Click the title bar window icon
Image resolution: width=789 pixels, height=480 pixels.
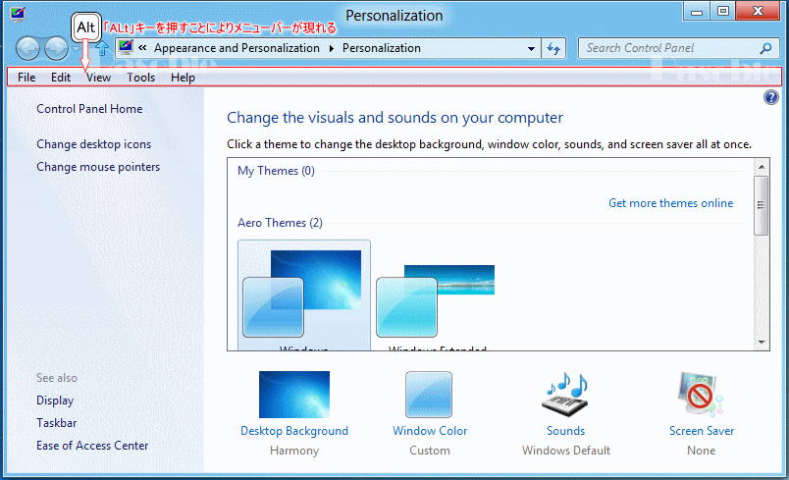click(x=18, y=14)
